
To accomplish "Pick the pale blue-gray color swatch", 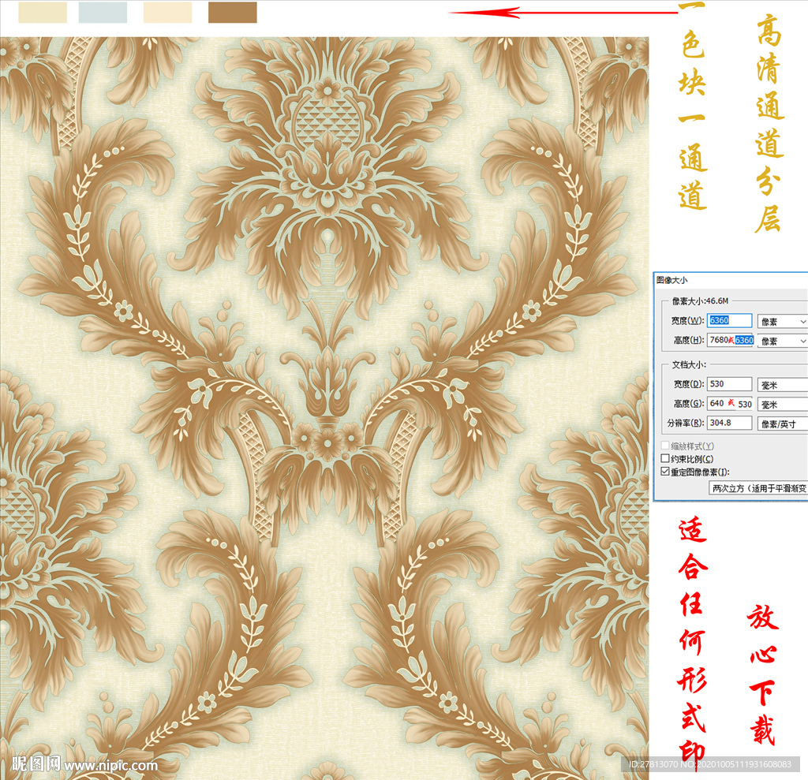I will [x=103, y=13].
